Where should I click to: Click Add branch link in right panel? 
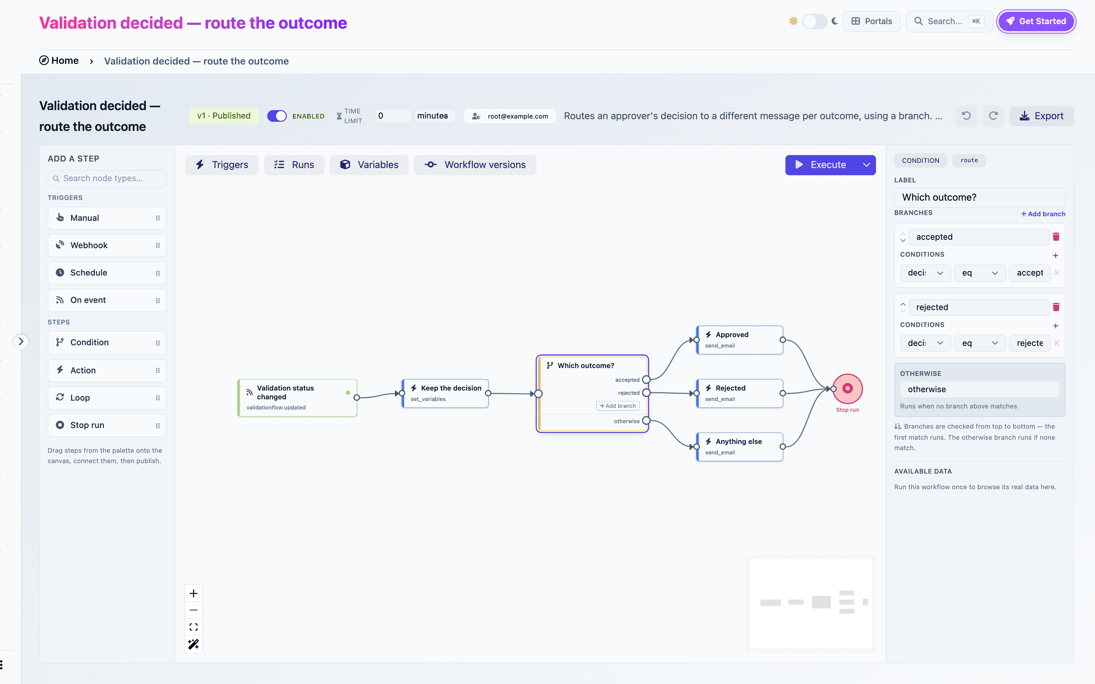pos(1043,214)
